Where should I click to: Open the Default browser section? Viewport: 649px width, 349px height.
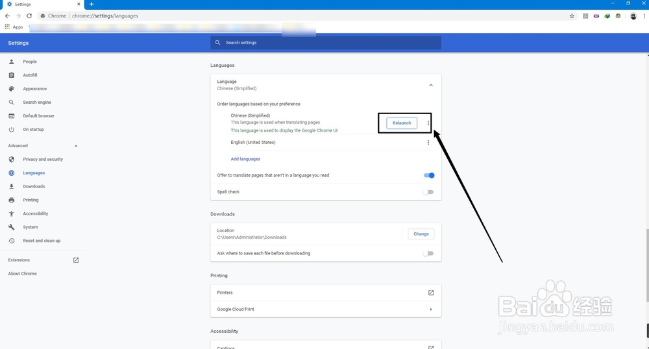(x=38, y=115)
